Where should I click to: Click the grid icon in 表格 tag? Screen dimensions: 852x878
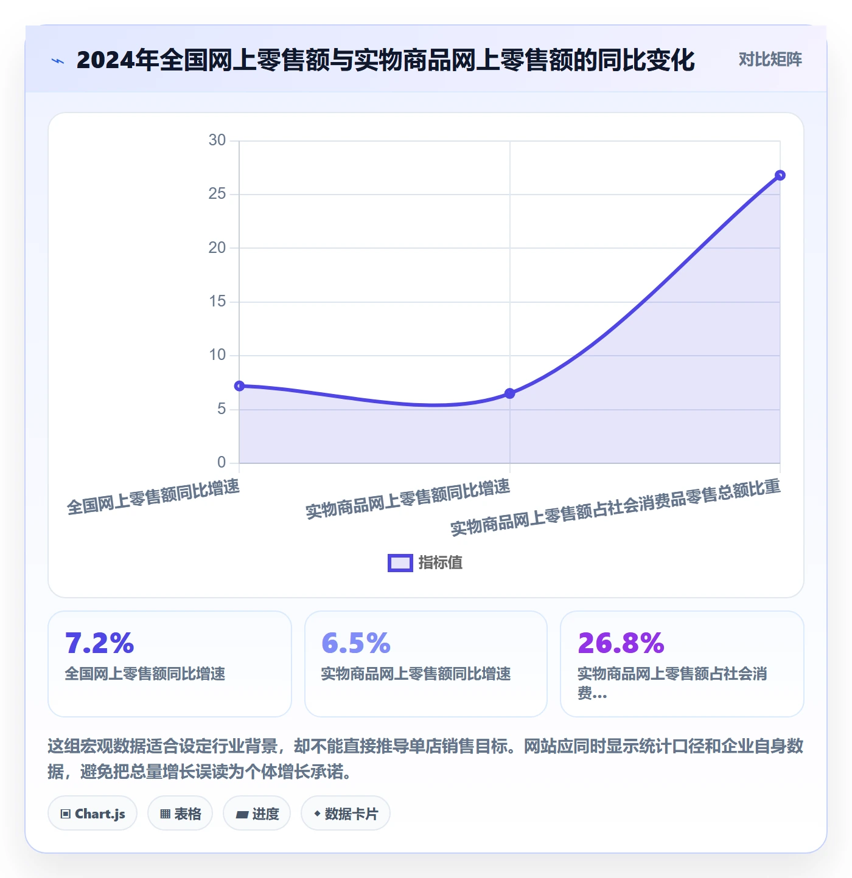(165, 814)
